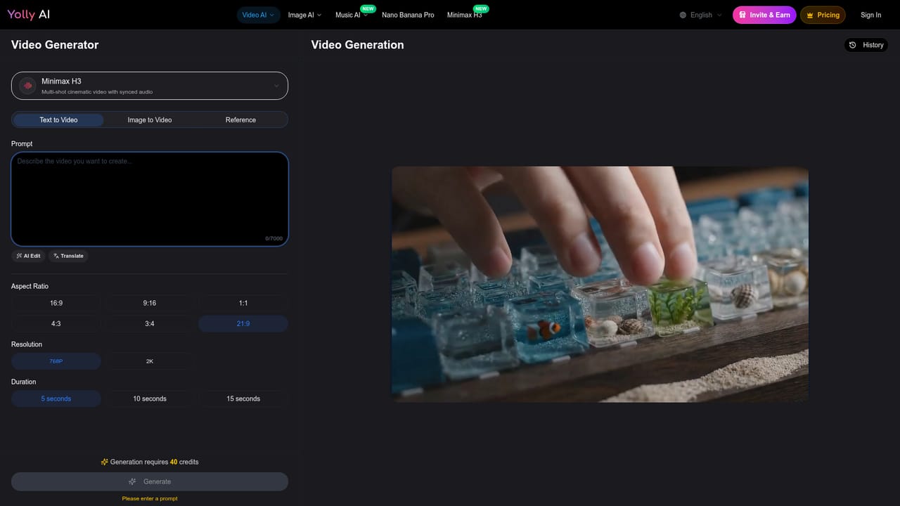900x506 pixels.
Task: Choose the 1:1 aspect ratio
Action: coord(243,303)
